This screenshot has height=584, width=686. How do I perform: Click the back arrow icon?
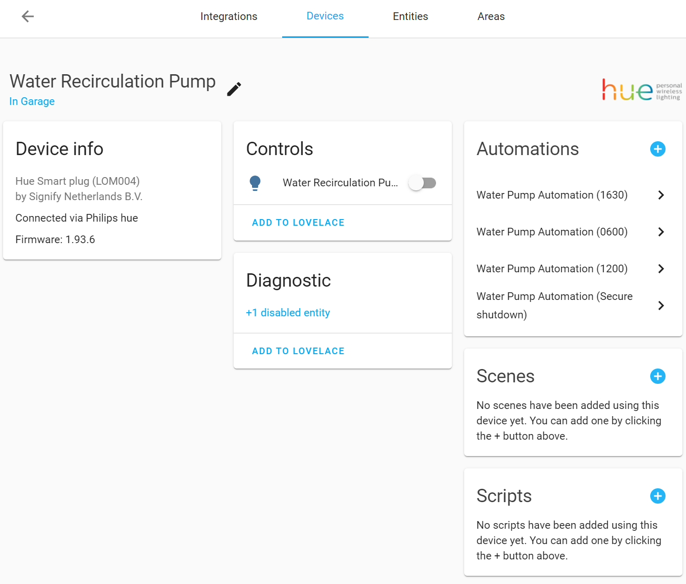pos(28,16)
